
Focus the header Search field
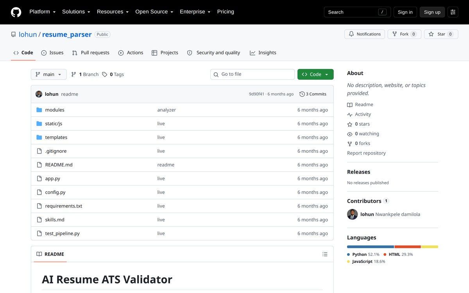point(357,12)
